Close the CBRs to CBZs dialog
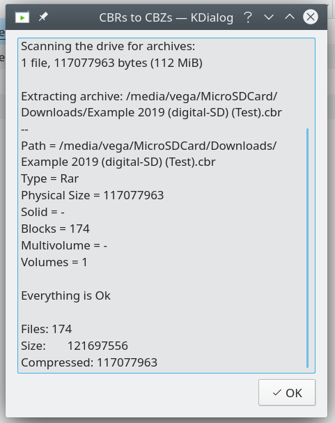 311,17
